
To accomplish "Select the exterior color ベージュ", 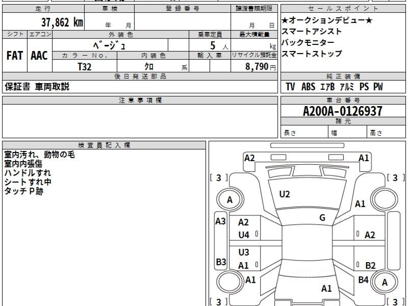I will point(110,45).
